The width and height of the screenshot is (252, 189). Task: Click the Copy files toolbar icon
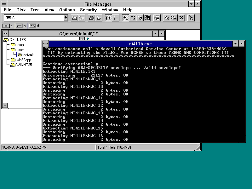(x=167, y=18)
